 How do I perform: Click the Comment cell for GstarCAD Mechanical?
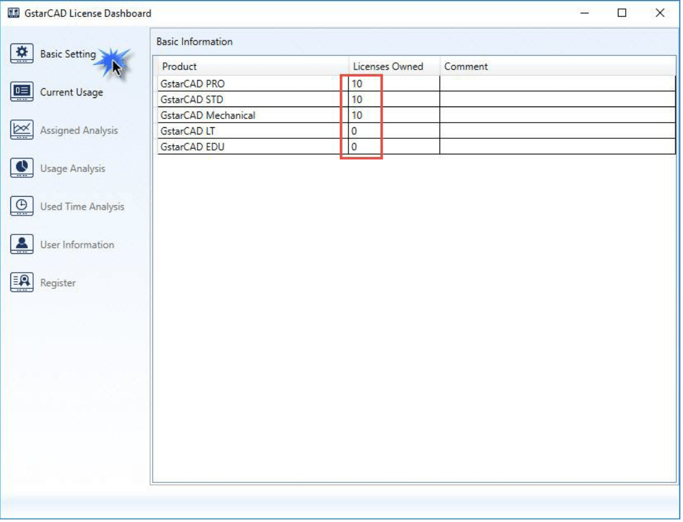point(558,115)
